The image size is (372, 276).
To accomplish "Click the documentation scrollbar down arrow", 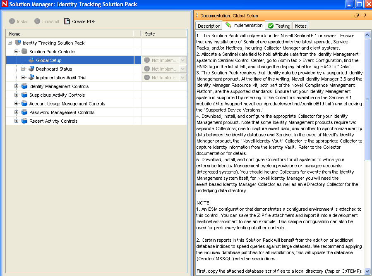I will [x=367, y=271].
